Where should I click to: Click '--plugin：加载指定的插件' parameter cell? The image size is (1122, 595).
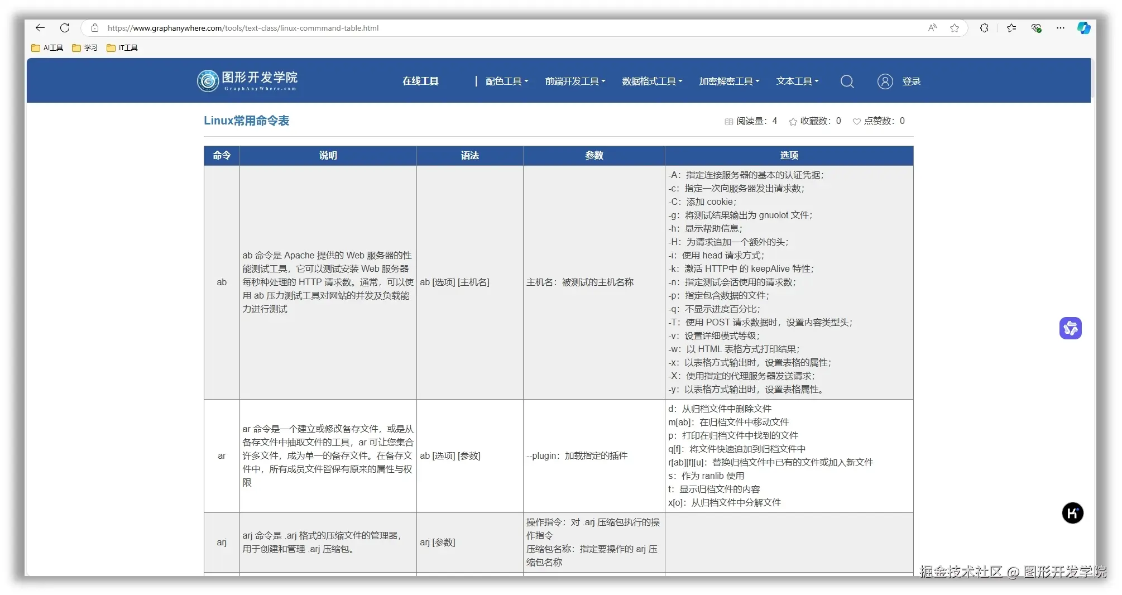594,456
